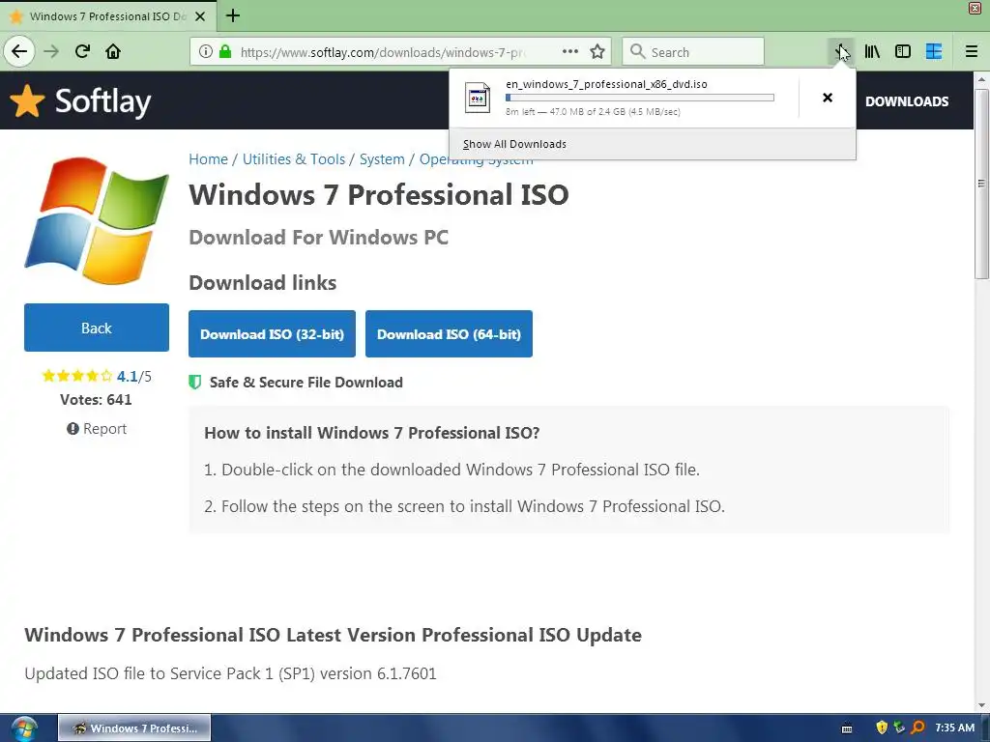Open the Firefox home page icon

pos(113,51)
